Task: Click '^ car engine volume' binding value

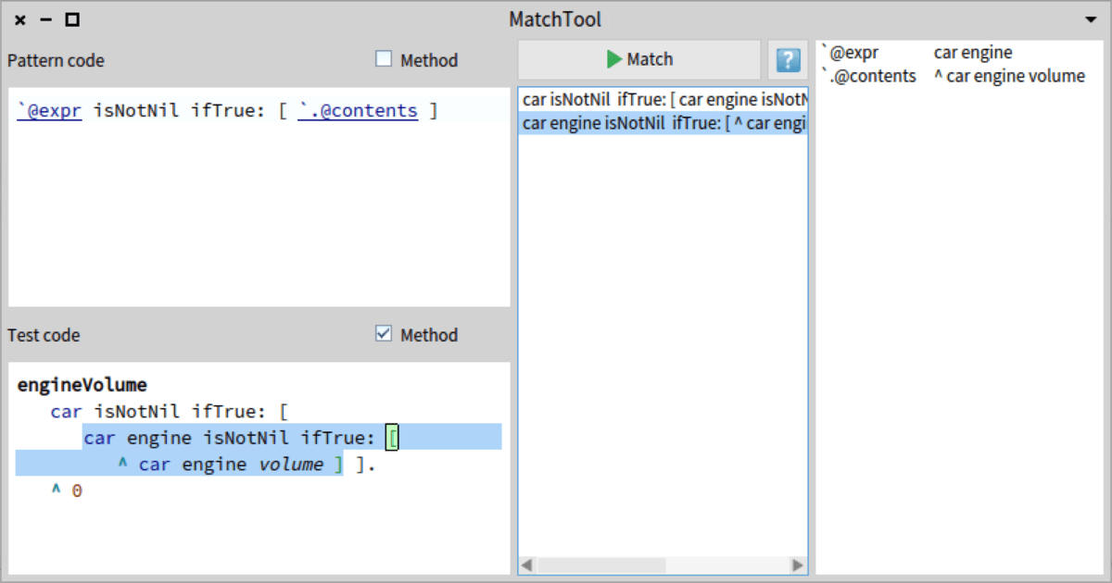Action: (1009, 76)
